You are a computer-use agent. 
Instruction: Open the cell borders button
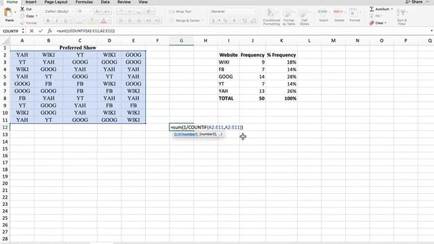(x=79, y=20)
